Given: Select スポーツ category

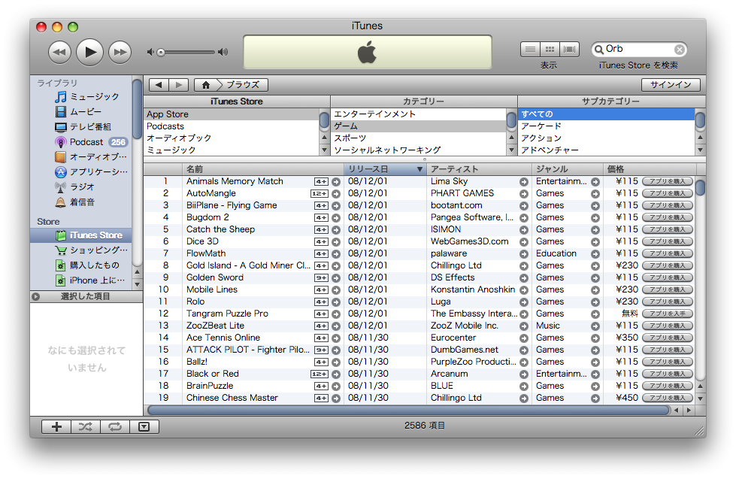Looking at the screenshot, I should tap(418, 138).
